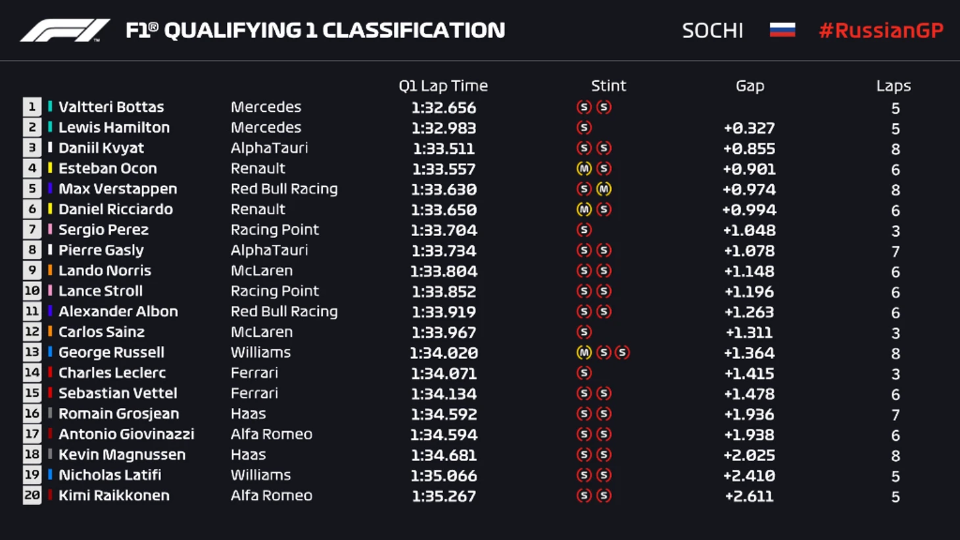Click Charles Leclerc's soft tyre icon
This screenshot has height=540, width=960.
pyautogui.click(x=583, y=373)
